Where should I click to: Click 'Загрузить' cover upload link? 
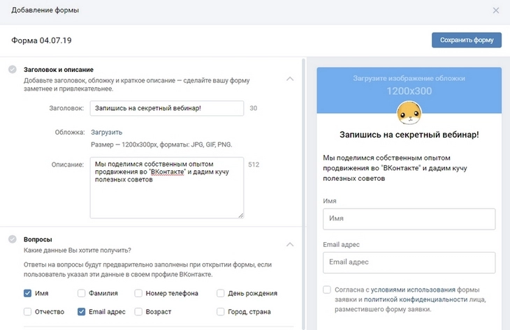tap(106, 132)
